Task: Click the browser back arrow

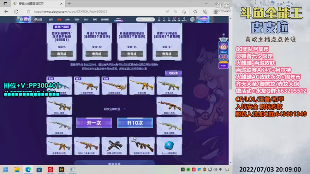Action: pyautogui.click(x=6, y=12)
